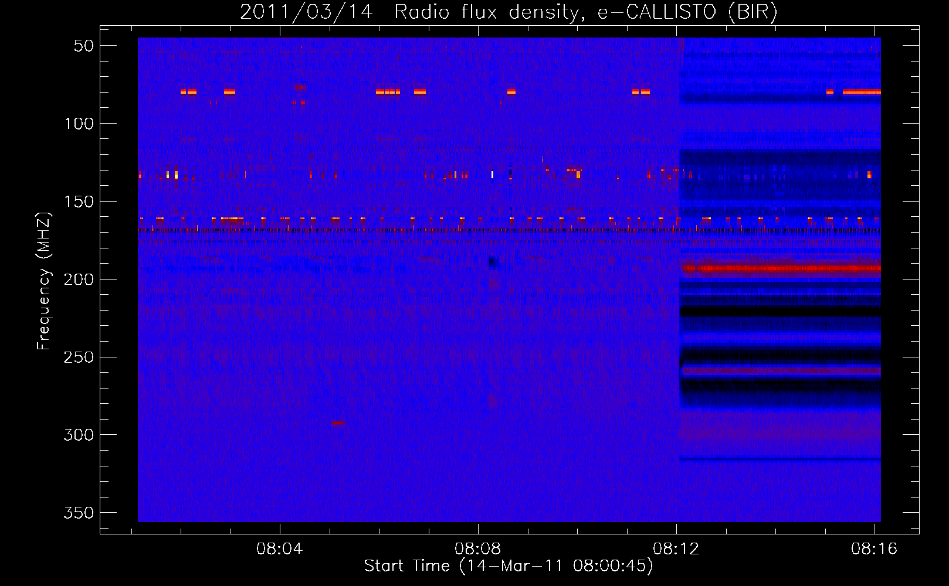
Task: Click the 350 frequency tick label
Action: (x=79, y=513)
